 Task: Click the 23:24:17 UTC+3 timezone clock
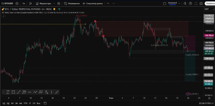206,103
